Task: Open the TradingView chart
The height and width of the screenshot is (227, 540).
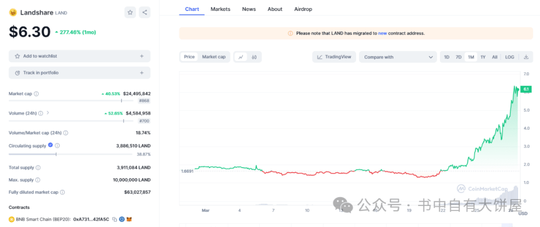Action: tap(334, 57)
